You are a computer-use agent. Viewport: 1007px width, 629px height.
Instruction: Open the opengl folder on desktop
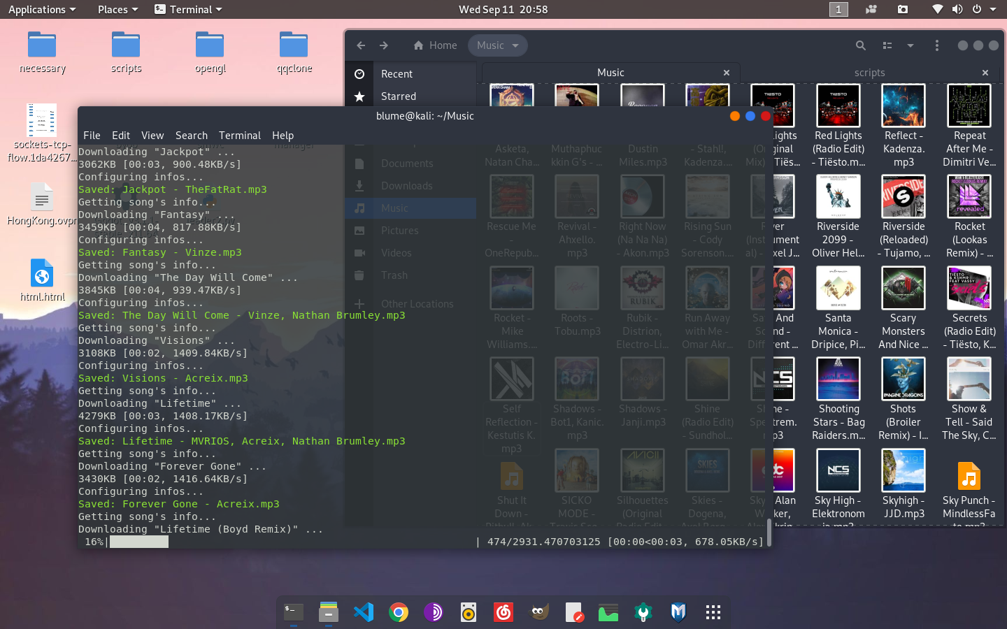click(x=210, y=52)
